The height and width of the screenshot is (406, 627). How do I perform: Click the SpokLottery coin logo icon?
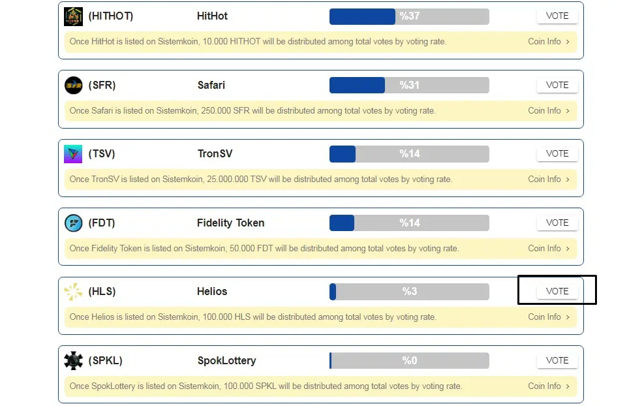coord(74,360)
